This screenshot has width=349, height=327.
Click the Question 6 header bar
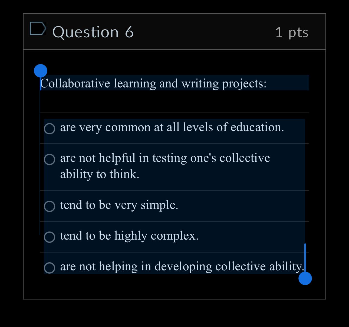[189, 32]
